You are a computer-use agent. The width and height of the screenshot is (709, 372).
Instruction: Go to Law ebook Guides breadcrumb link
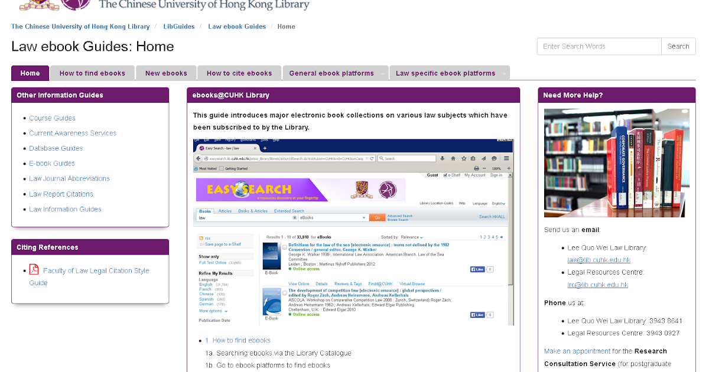point(237,27)
